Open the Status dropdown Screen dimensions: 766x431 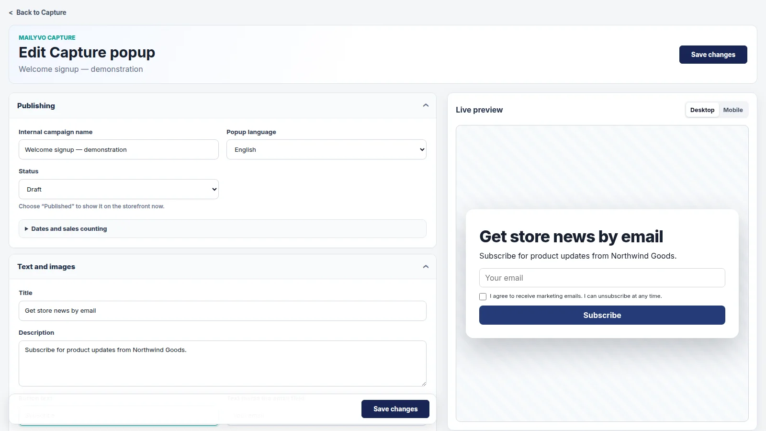point(119,189)
